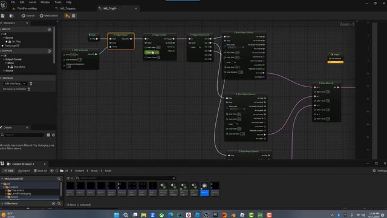The width and height of the screenshot is (387, 218).
Task: Collapse the INPUTS section
Action: [x=1, y=30]
